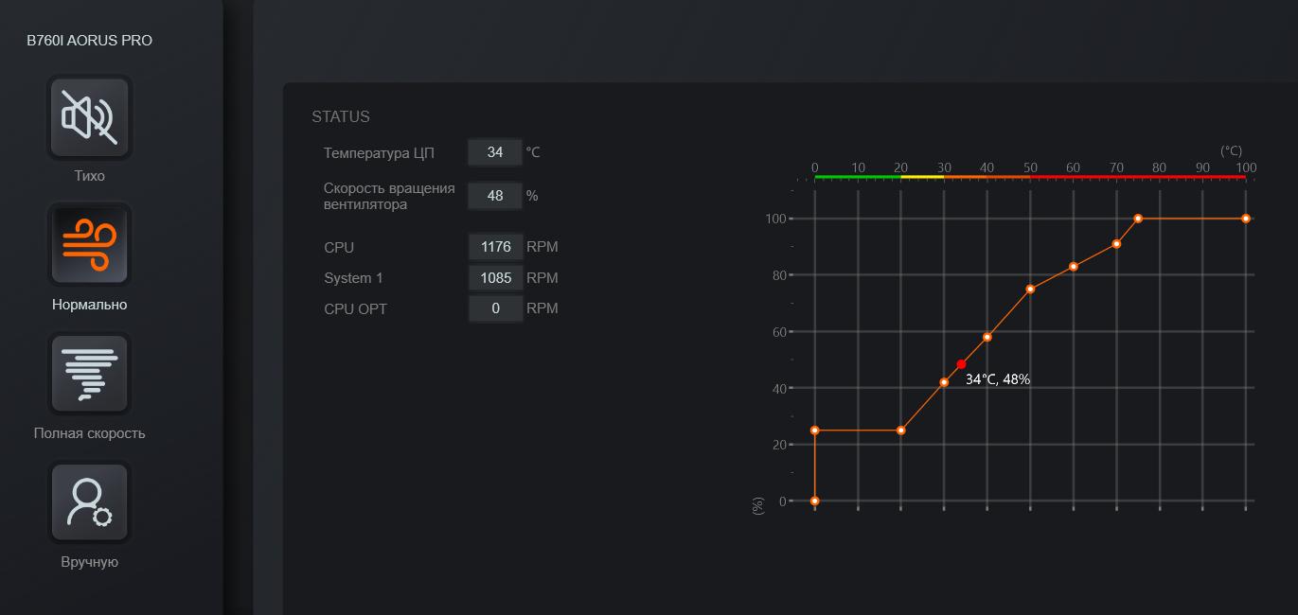Image resolution: width=1298 pixels, height=615 pixels.
Task: Click the CPU OPT RPM value 0
Action: click(x=495, y=308)
